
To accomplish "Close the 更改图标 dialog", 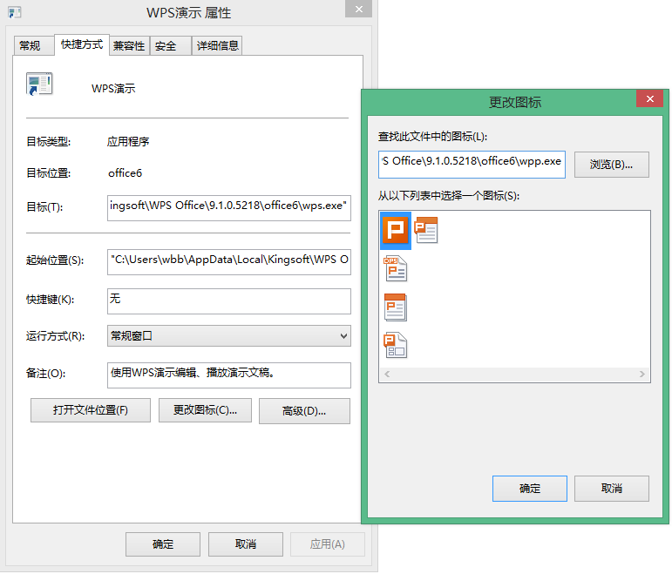I will [649, 99].
